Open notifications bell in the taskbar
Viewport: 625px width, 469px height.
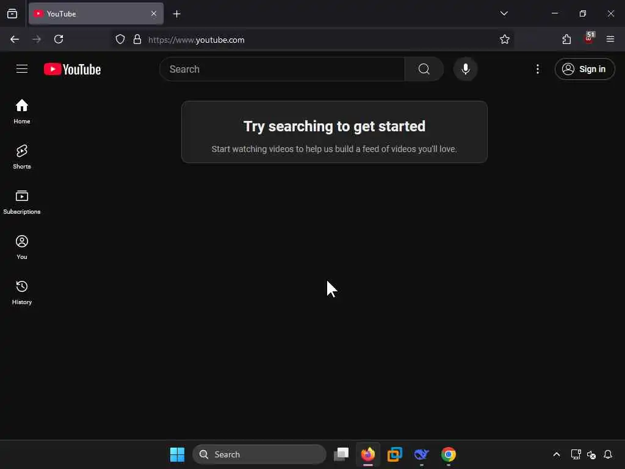click(x=608, y=454)
